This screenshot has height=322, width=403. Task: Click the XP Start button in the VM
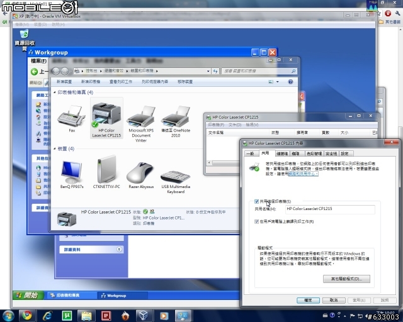pos(28,296)
